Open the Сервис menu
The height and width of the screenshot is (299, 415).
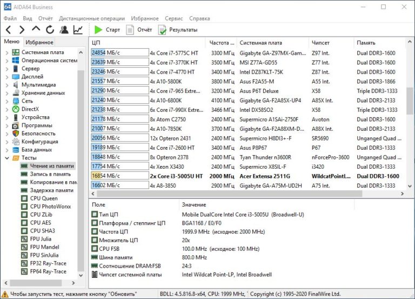tap(174, 18)
